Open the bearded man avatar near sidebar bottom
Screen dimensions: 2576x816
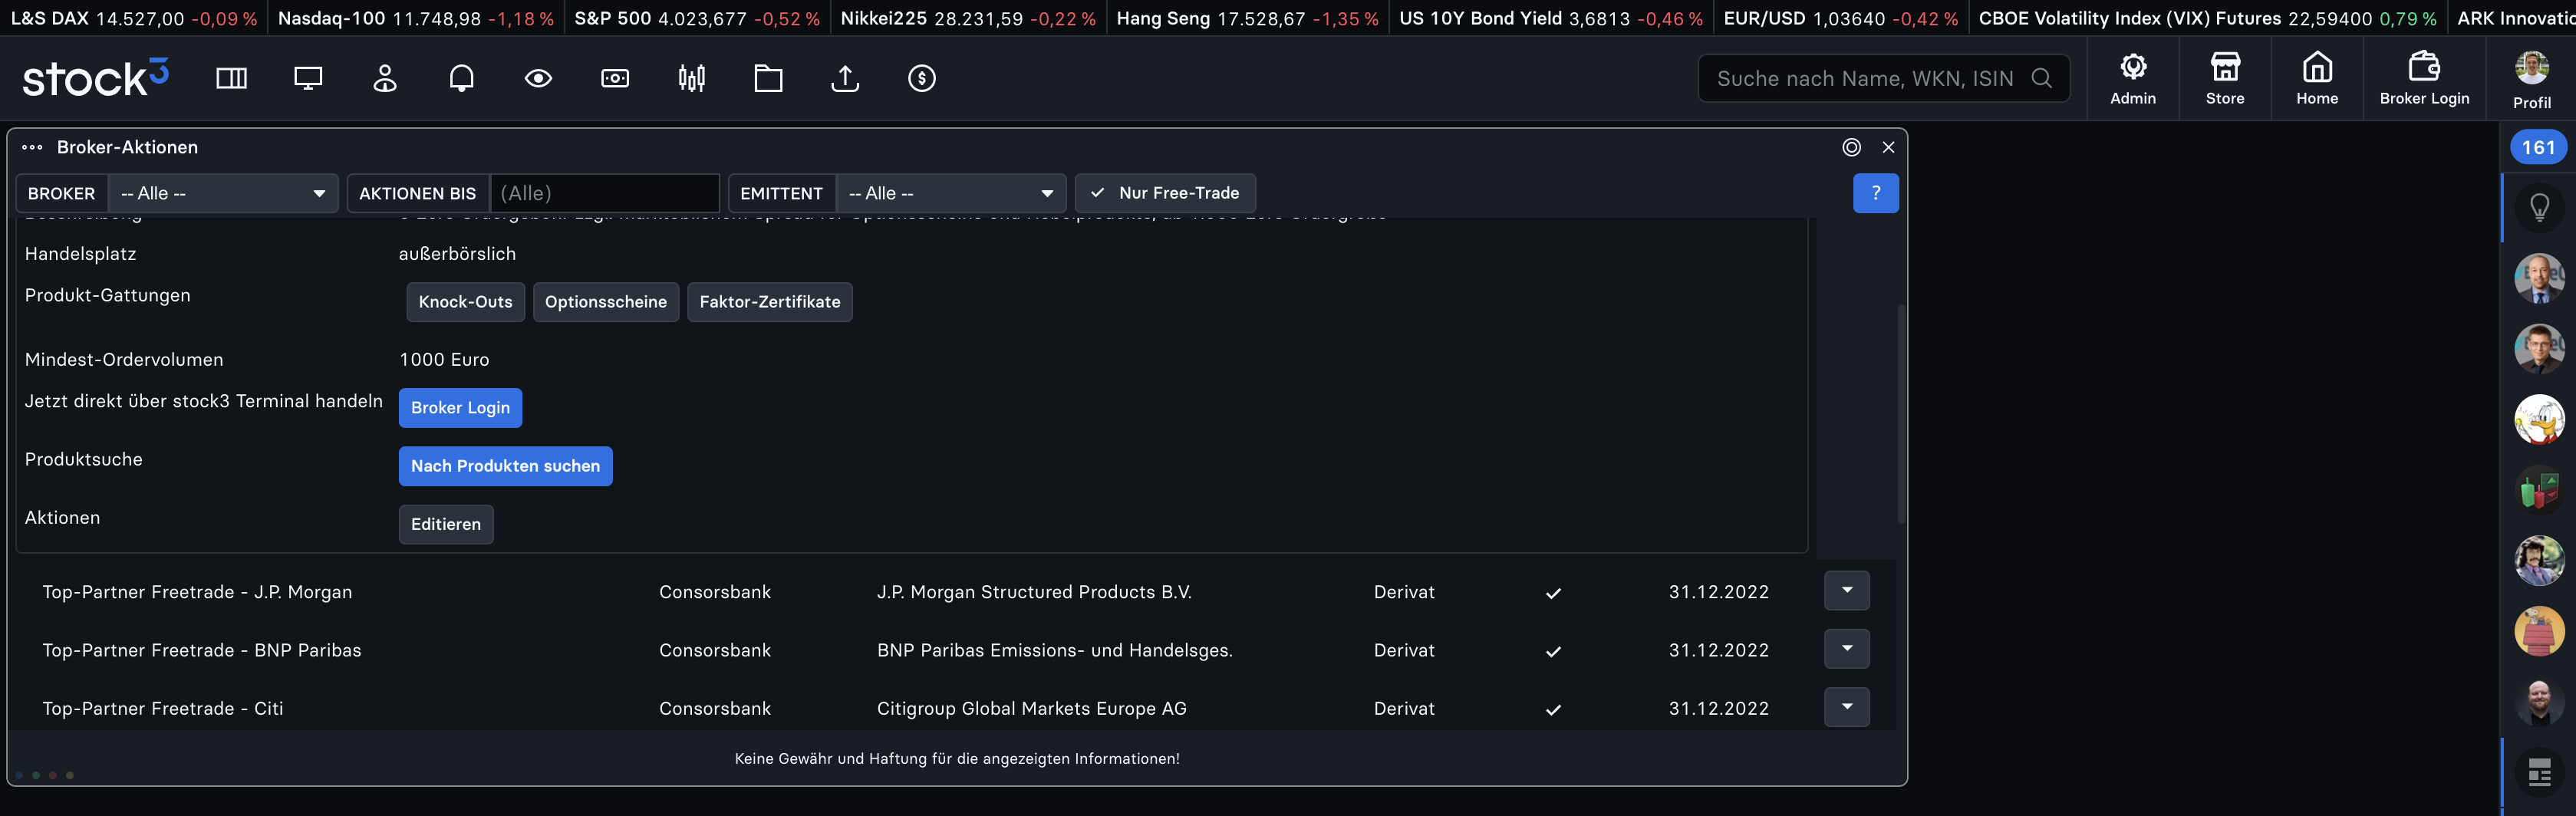click(2538, 702)
